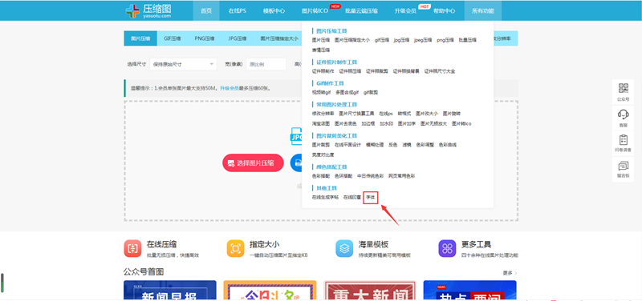
Task: Click the orange 指定大小 feature icon
Action: click(235, 248)
